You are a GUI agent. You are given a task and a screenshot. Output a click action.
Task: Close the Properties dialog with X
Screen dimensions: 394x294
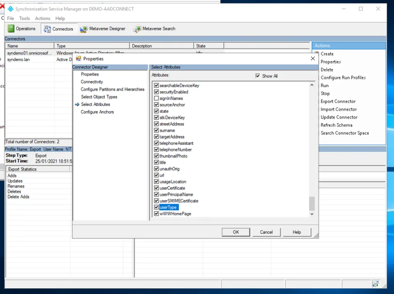point(313,58)
